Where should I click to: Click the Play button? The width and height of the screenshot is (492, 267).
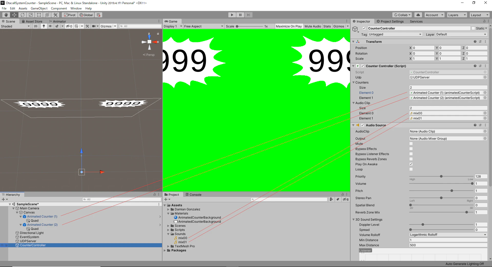click(x=232, y=15)
